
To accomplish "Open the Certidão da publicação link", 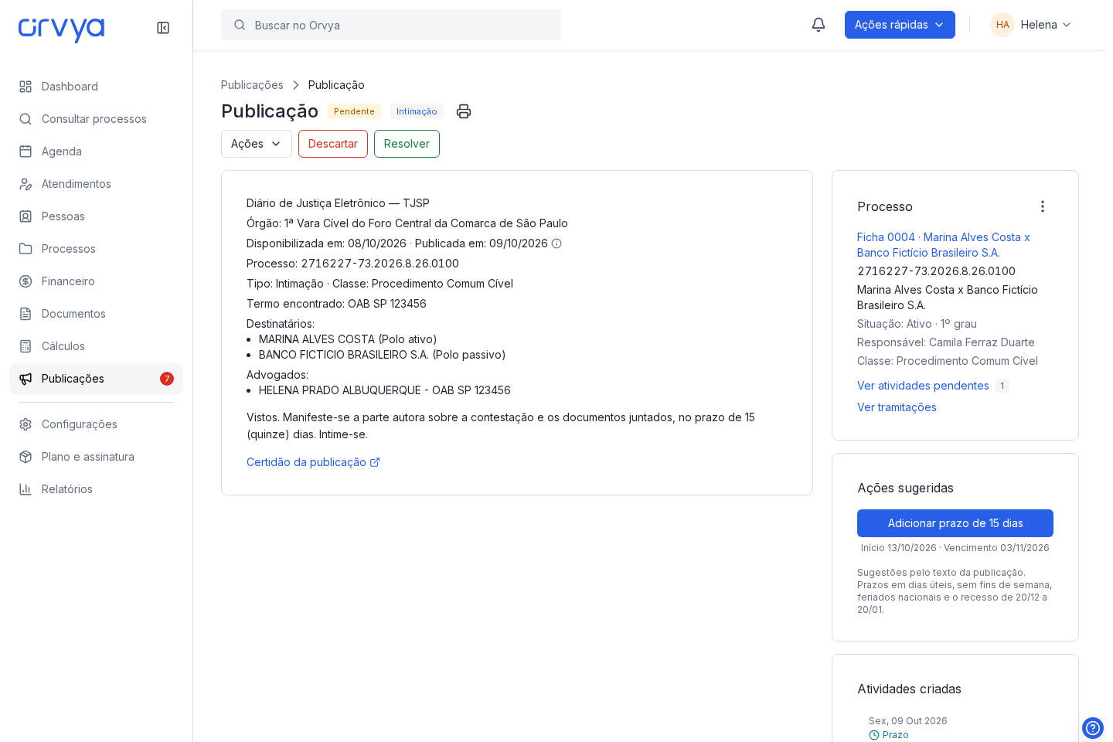I will (x=313, y=462).
